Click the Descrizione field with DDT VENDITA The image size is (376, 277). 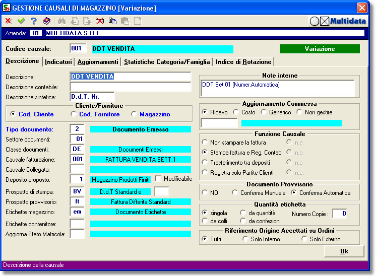click(x=131, y=77)
